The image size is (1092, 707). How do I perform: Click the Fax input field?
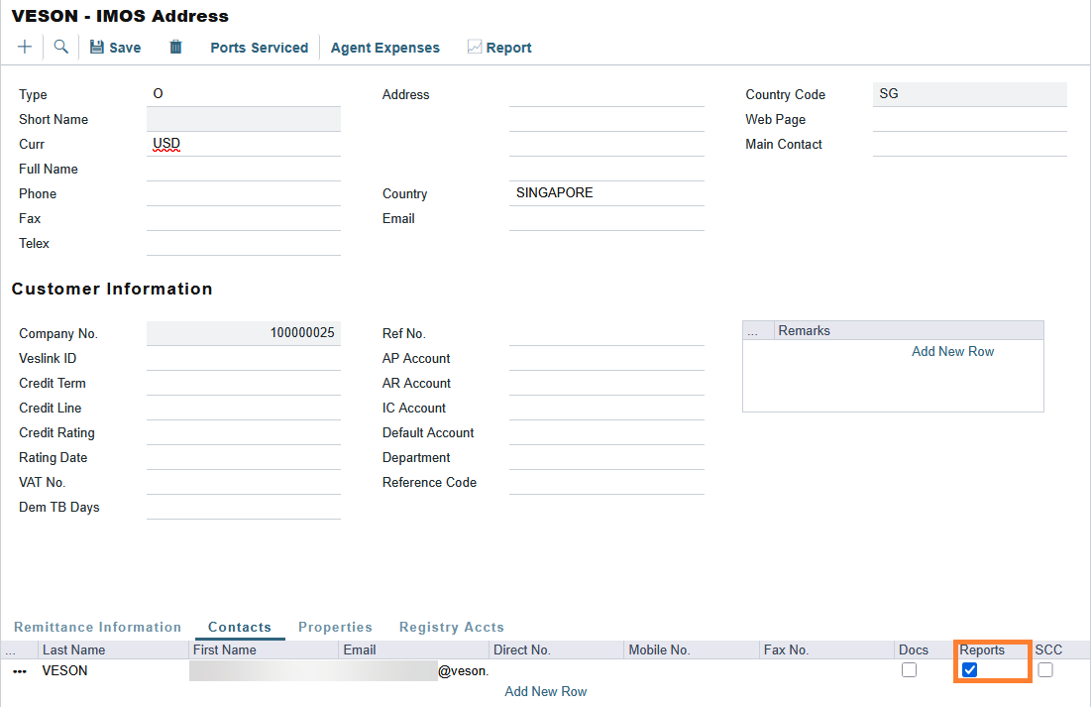tap(244, 219)
